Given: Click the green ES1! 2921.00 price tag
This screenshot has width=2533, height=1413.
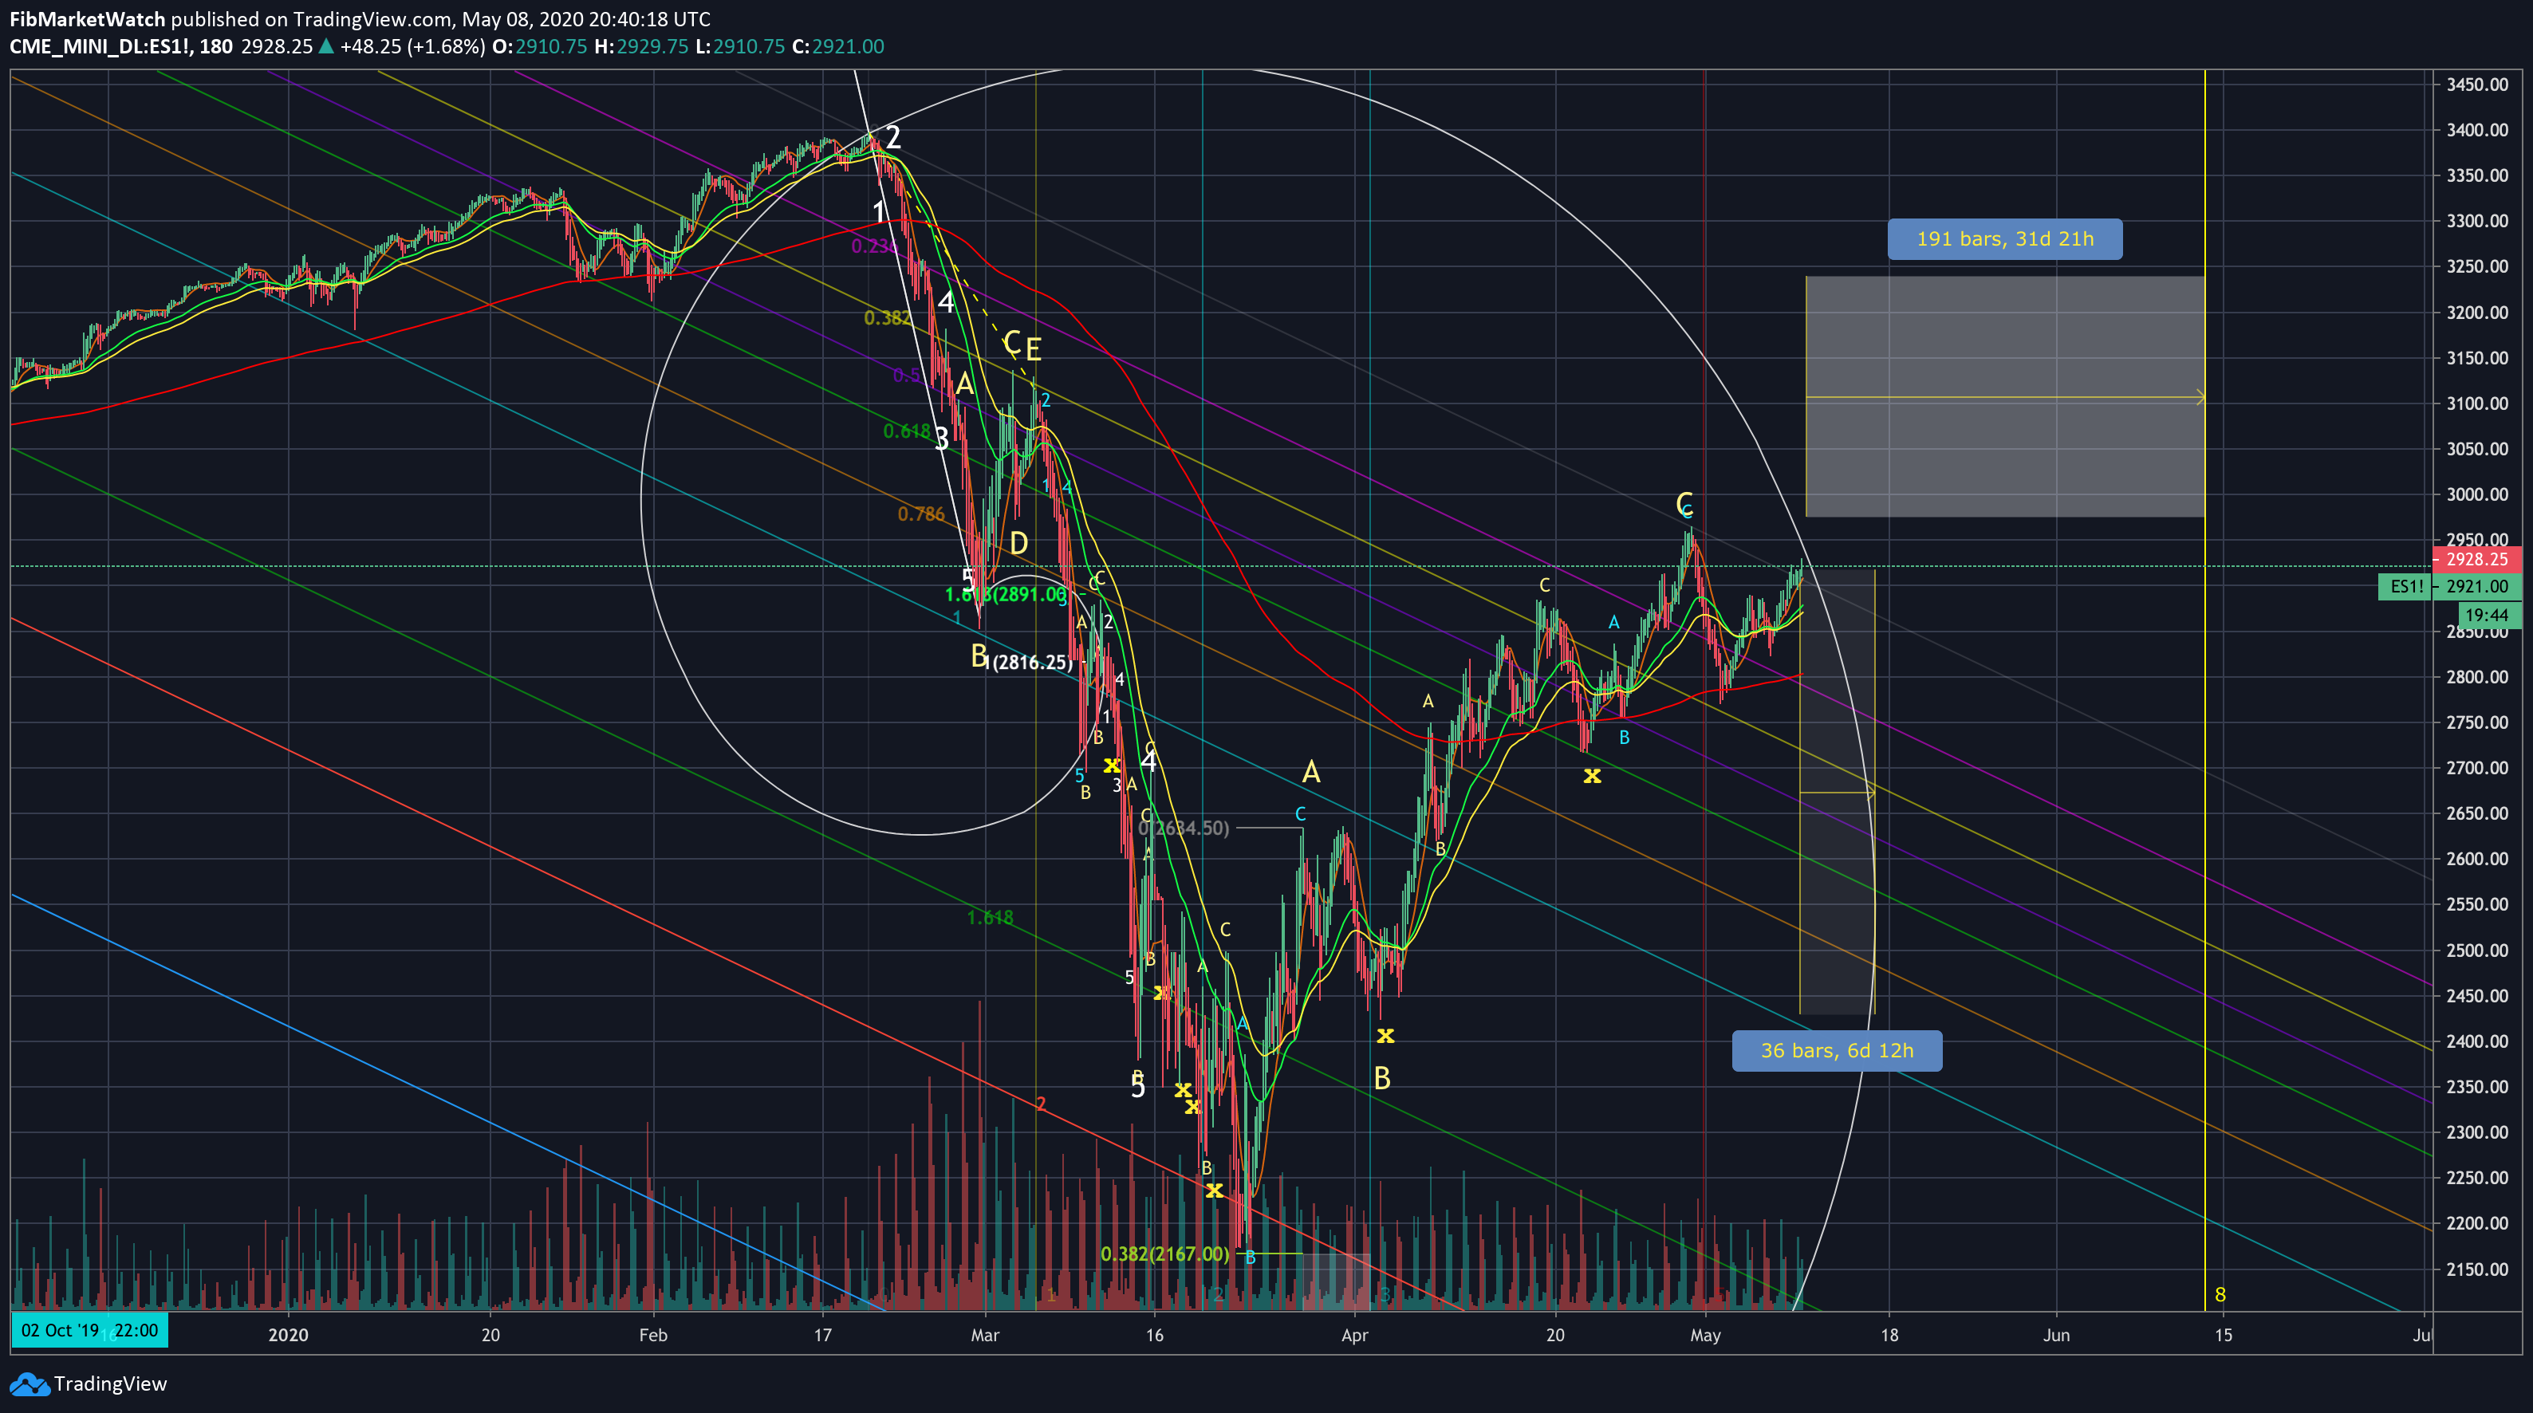Looking at the screenshot, I should pos(2450,586).
